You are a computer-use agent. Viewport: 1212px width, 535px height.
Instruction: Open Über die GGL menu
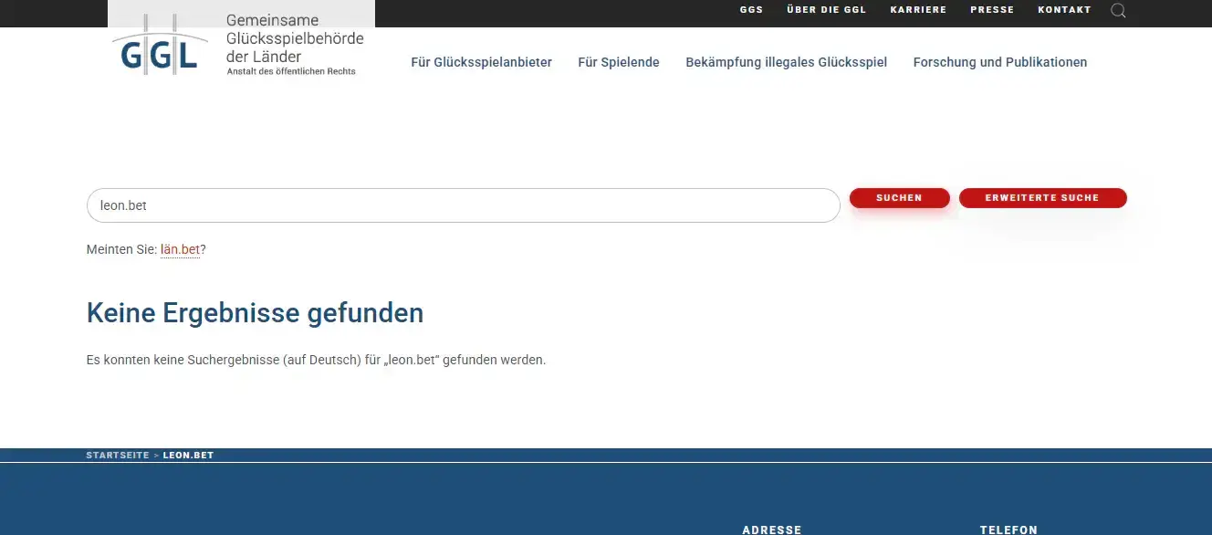[826, 10]
